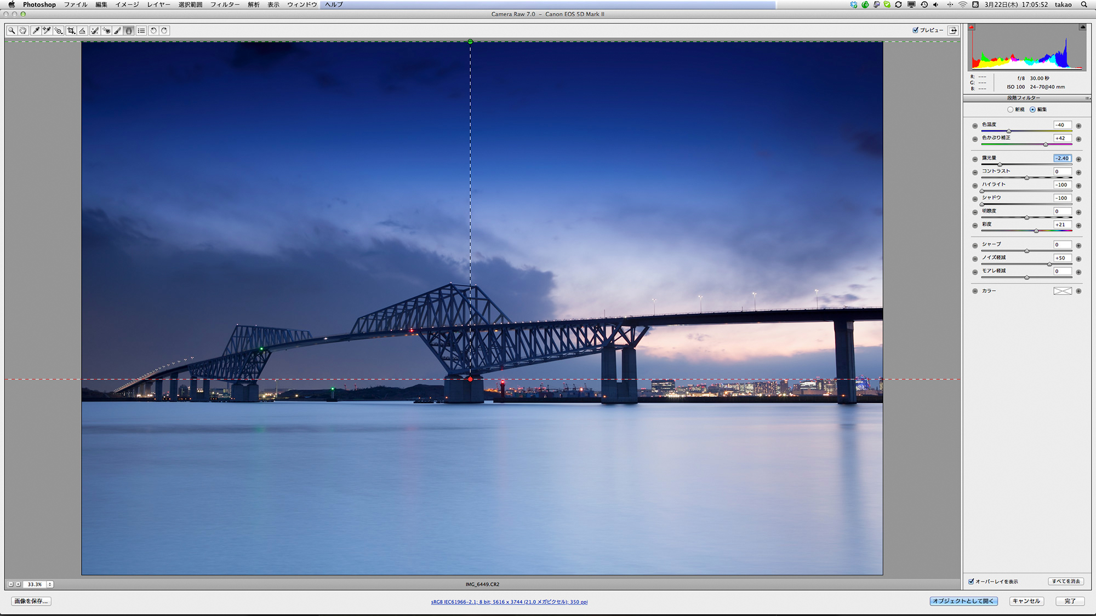The image size is (1096, 616).
Task: Select the Crop tool
Action: (71, 31)
